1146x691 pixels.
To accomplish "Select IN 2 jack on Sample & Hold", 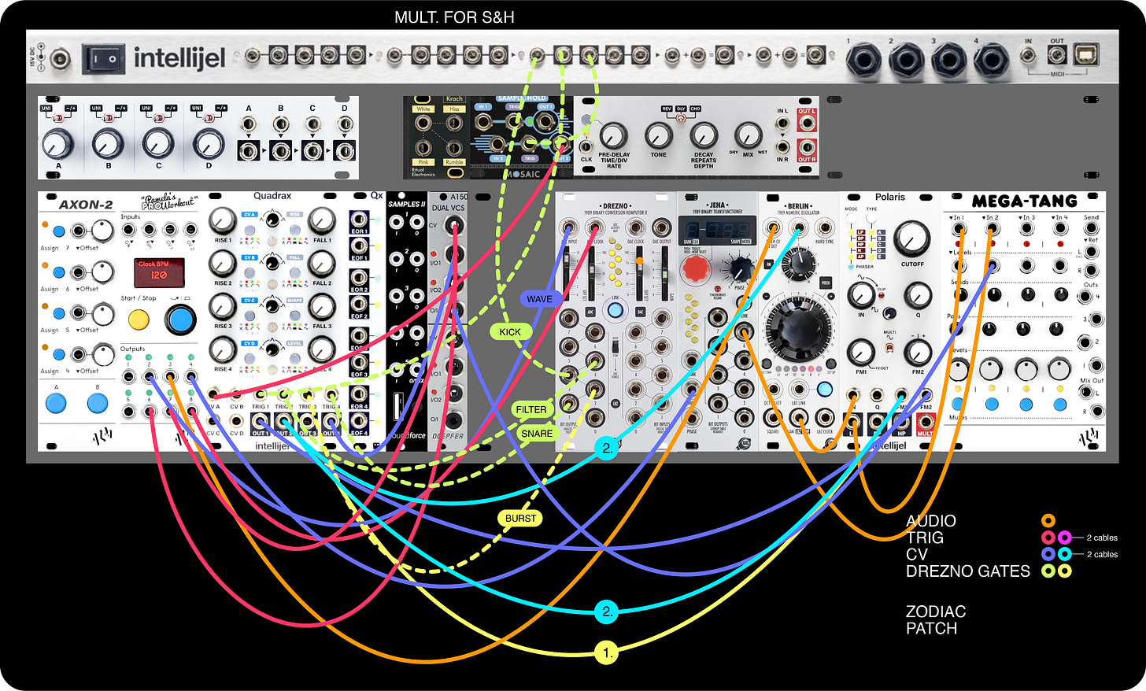I will [x=497, y=144].
